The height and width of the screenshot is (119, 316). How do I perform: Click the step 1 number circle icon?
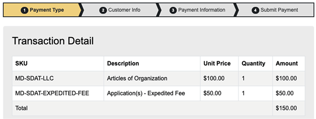pyautogui.click(x=24, y=10)
